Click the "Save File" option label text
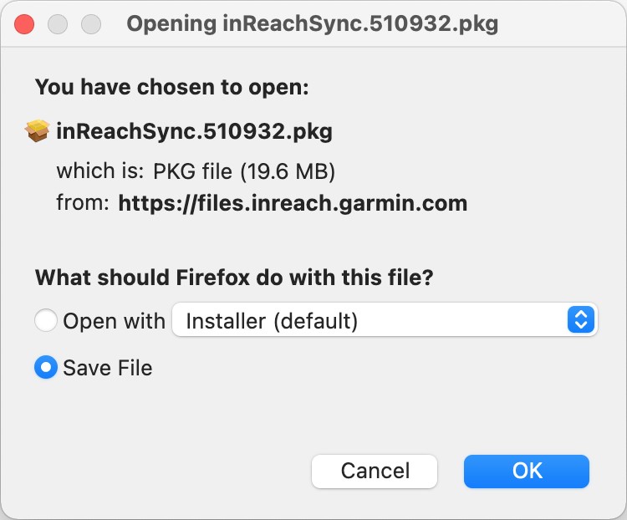 tap(108, 368)
